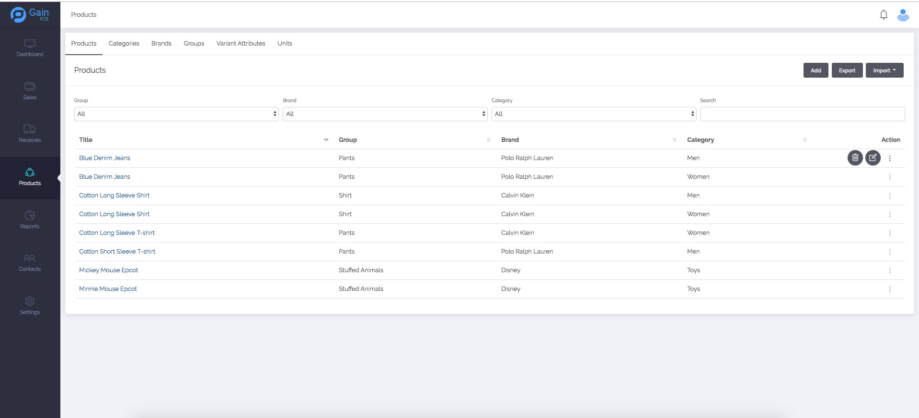Delete first Blue Denim Jeans row
This screenshot has height=418, width=919.
[x=855, y=158]
